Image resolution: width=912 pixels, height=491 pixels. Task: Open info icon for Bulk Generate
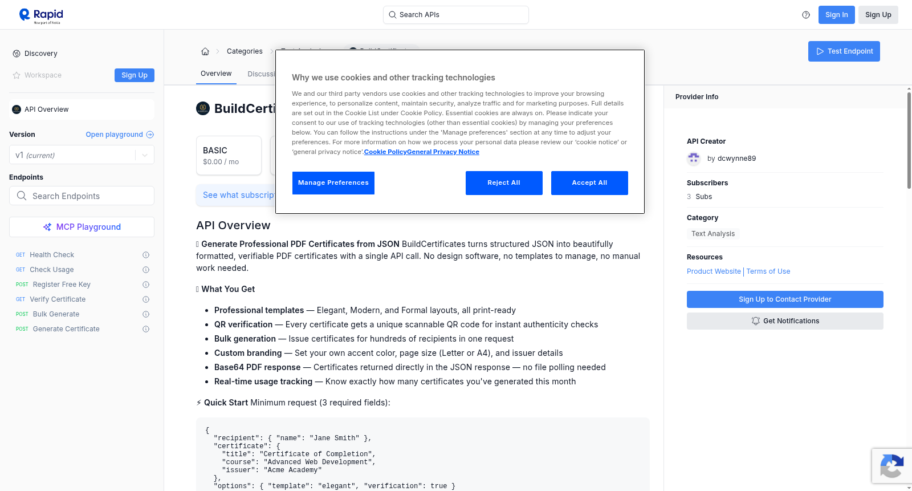click(x=146, y=314)
